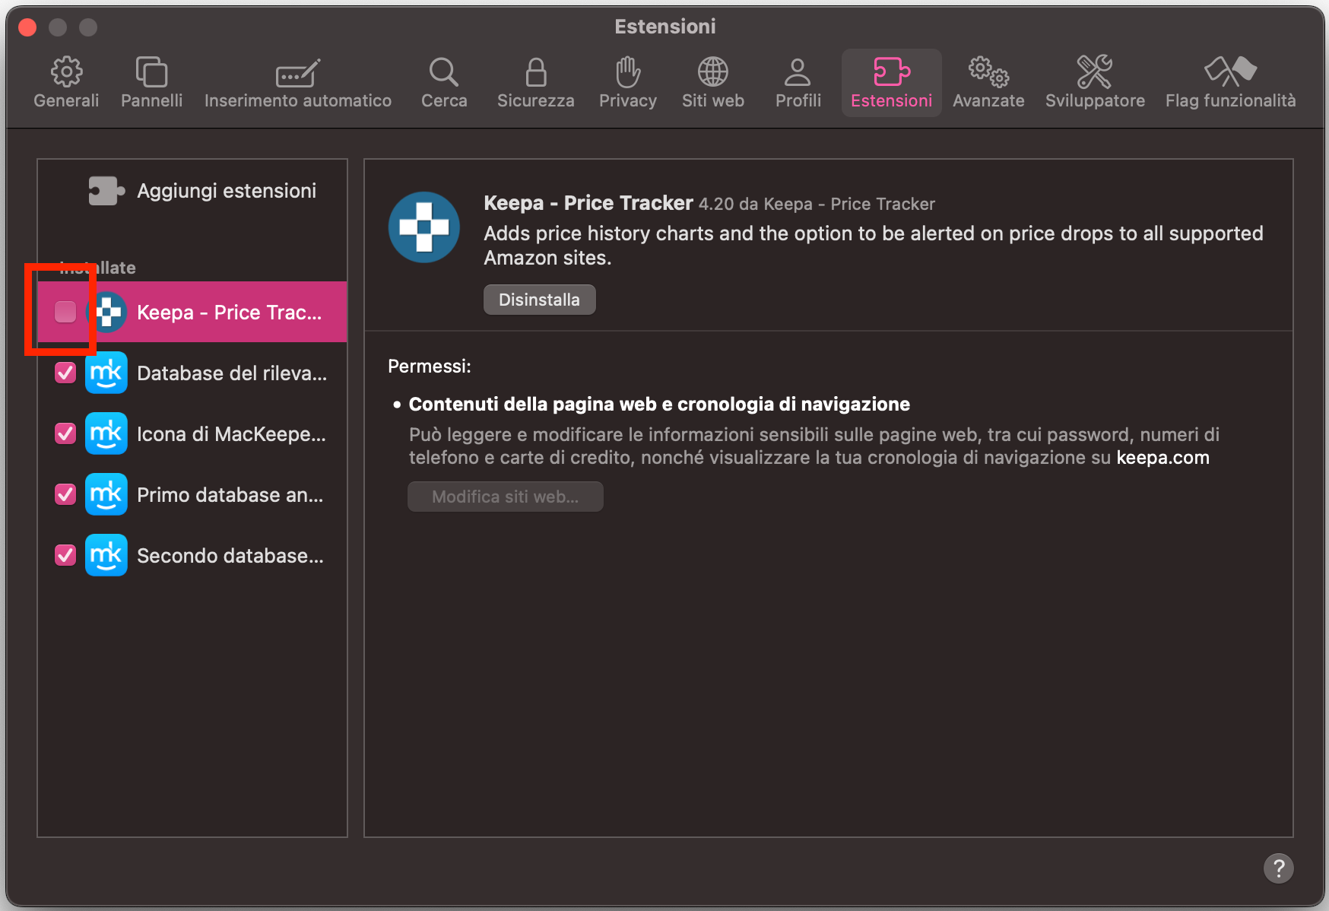Open help with the question mark button

(x=1278, y=868)
